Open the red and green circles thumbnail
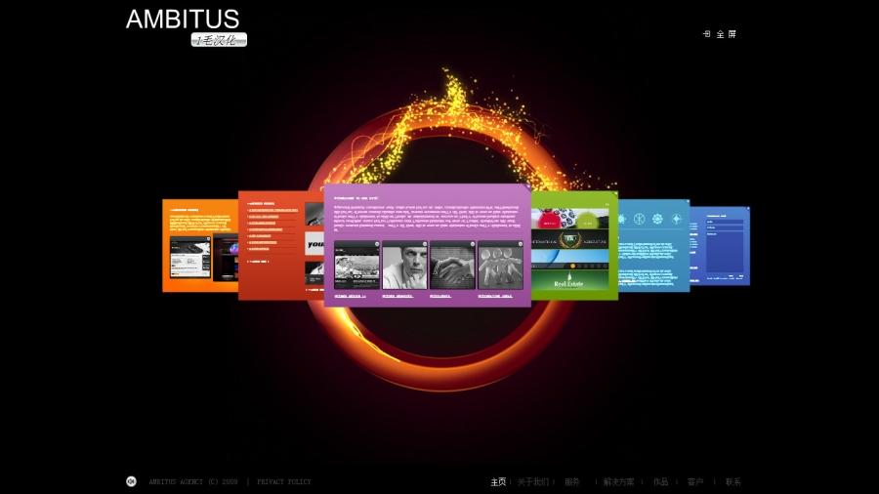The width and height of the screenshot is (879, 494). (x=569, y=219)
